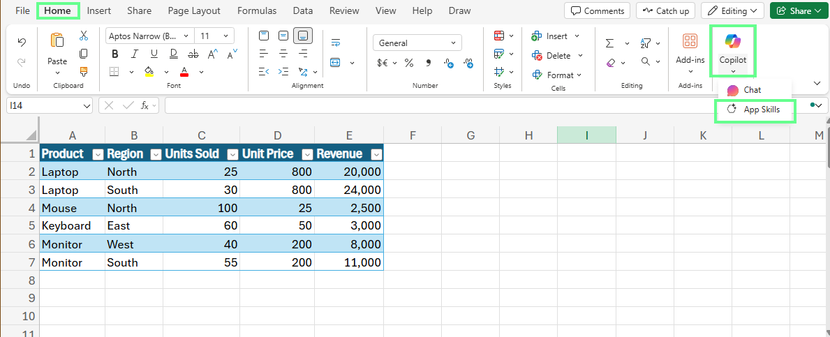Click the green Share button
This screenshot has height=337, width=830.
point(794,10)
